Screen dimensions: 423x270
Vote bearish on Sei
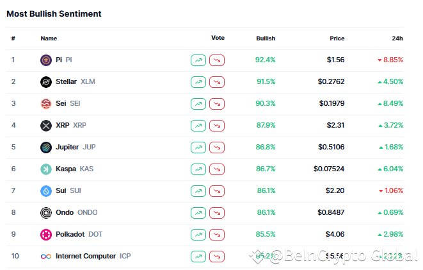click(x=217, y=104)
